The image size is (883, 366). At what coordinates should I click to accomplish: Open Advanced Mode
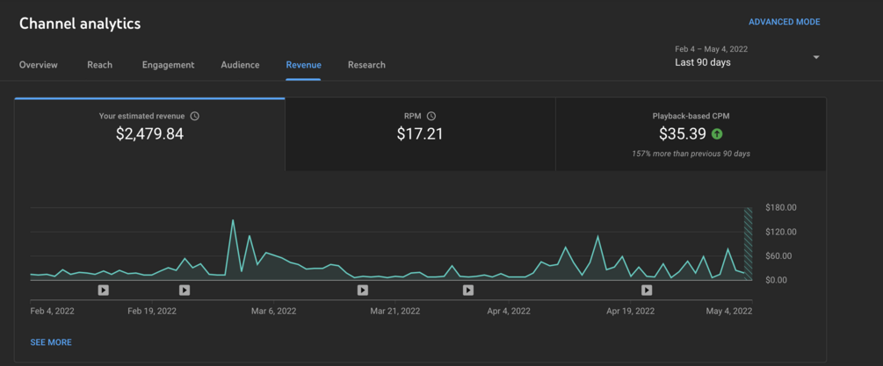pyautogui.click(x=784, y=22)
